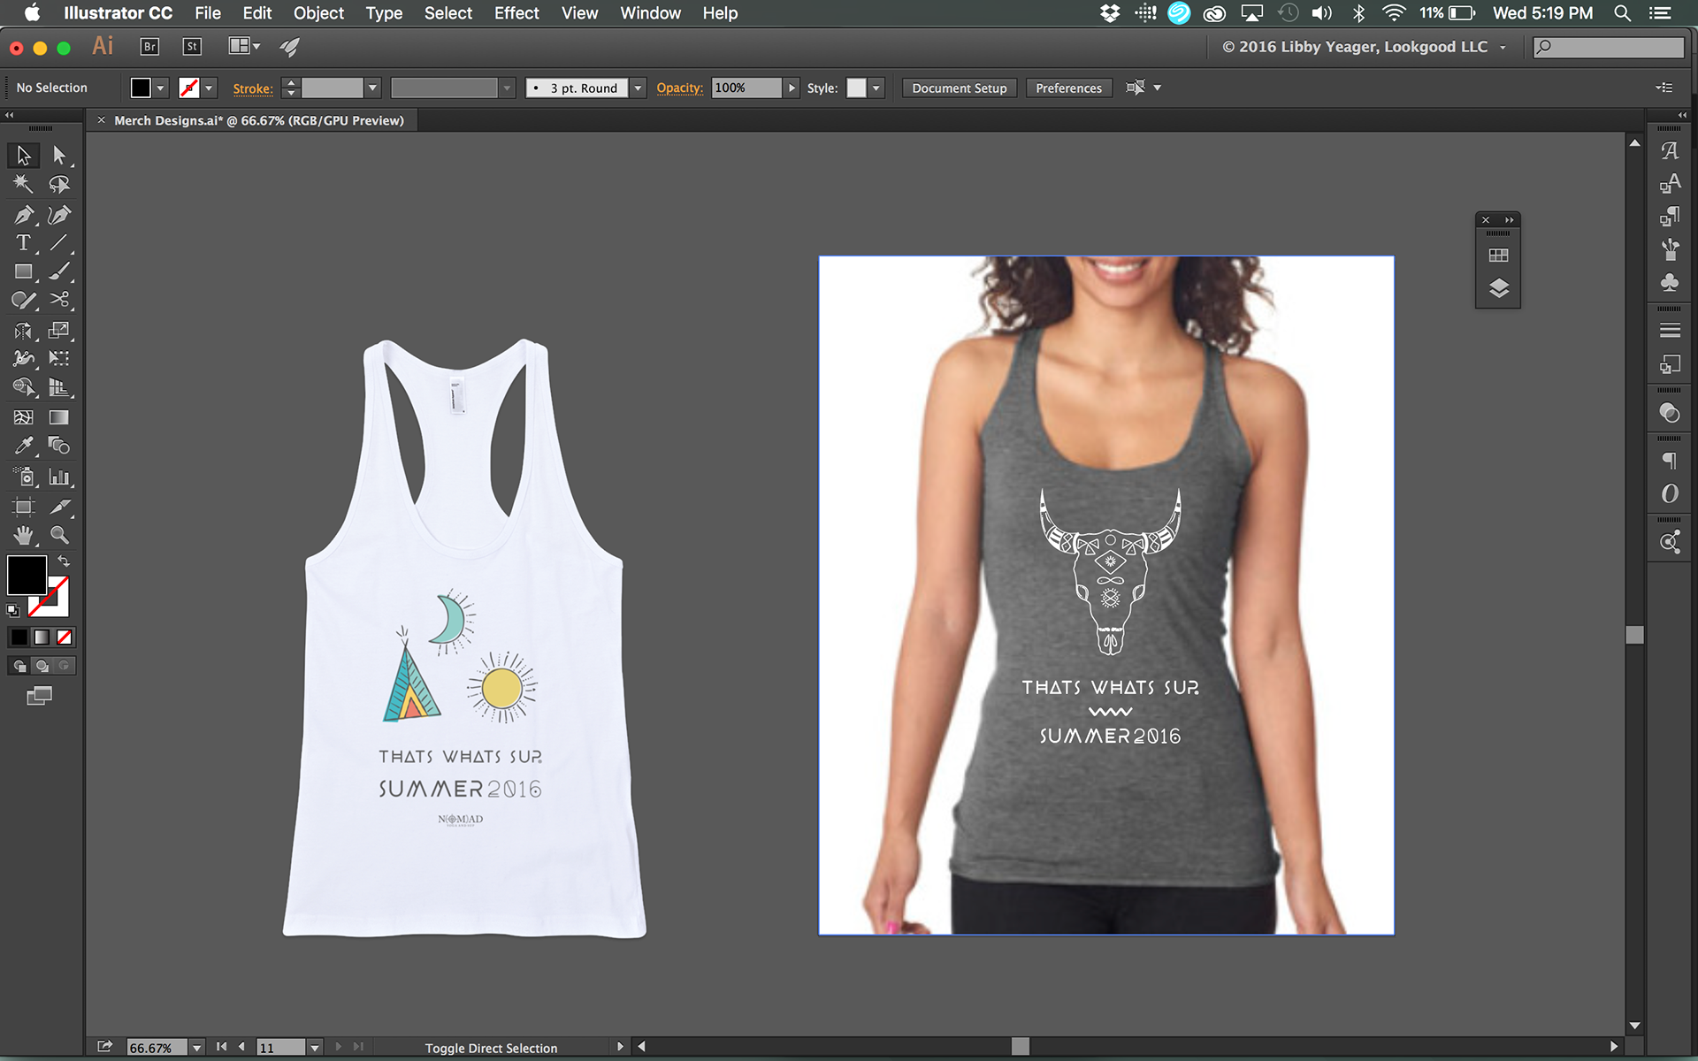Open Adobe Bridge via Br icon
The image size is (1698, 1061).
[x=149, y=47]
